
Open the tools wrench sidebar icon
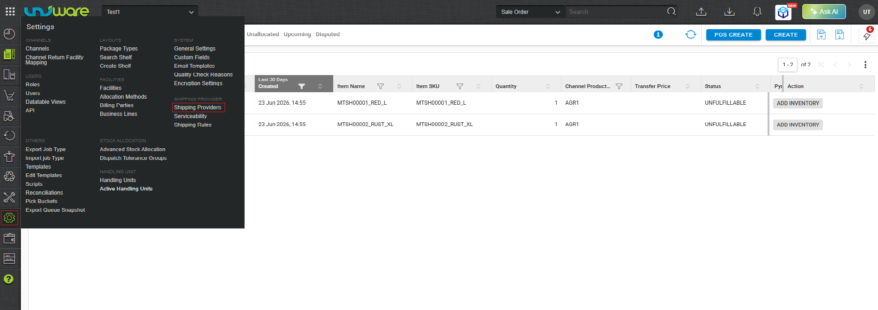point(9,197)
